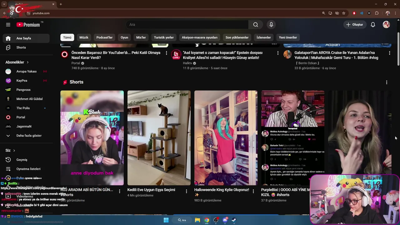Select the Turistik yerler chip
The image size is (400, 225).
(164, 37)
